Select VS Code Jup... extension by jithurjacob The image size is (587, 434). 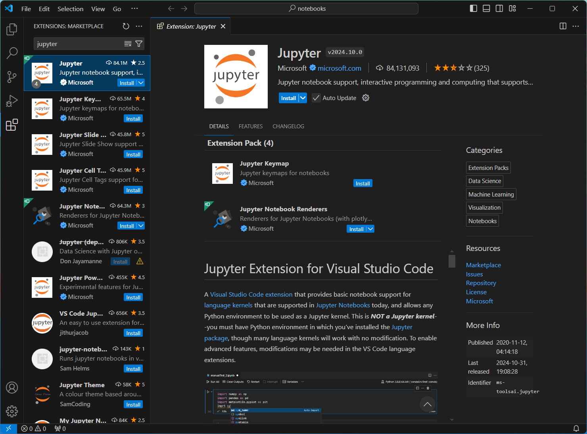[x=87, y=323]
